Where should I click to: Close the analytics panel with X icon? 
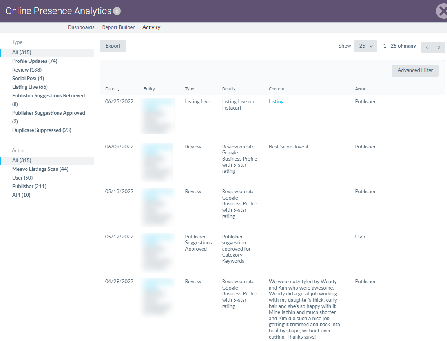click(x=442, y=11)
